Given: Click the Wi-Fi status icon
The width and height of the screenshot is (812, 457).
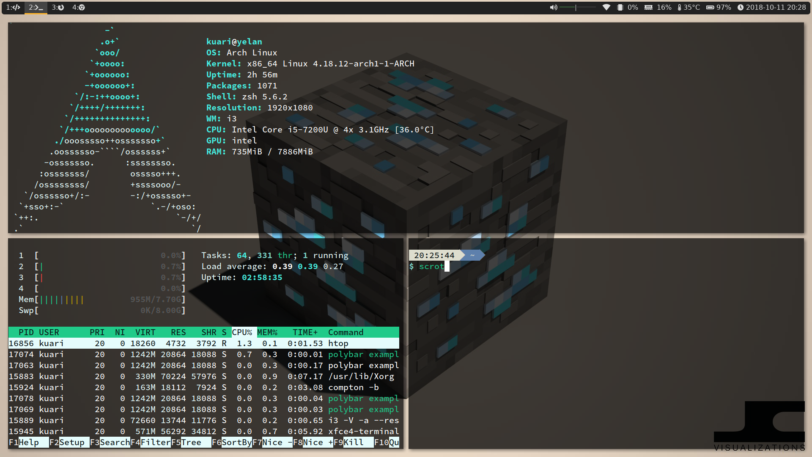Looking at the screenshot, I should pos(606,7).
